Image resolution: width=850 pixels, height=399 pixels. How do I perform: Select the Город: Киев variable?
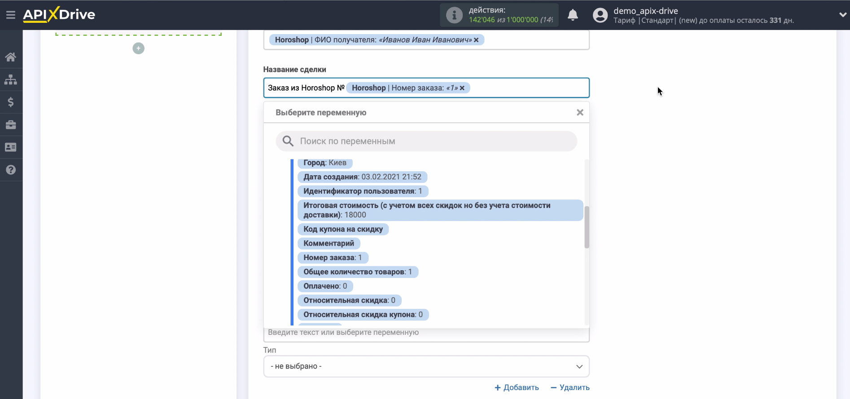325,163
